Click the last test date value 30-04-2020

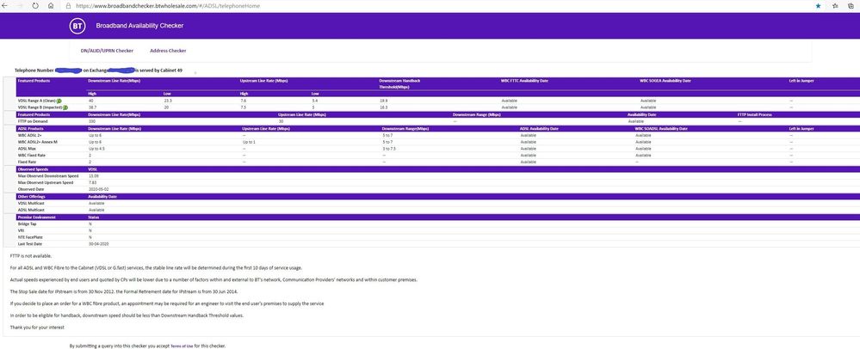(97, 244)
